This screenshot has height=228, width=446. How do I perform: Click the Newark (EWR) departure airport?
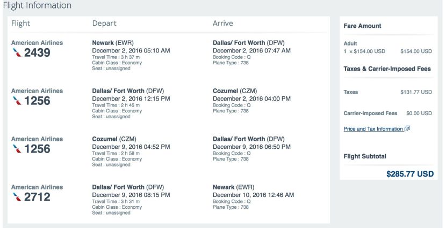click(x=113, y=43)
